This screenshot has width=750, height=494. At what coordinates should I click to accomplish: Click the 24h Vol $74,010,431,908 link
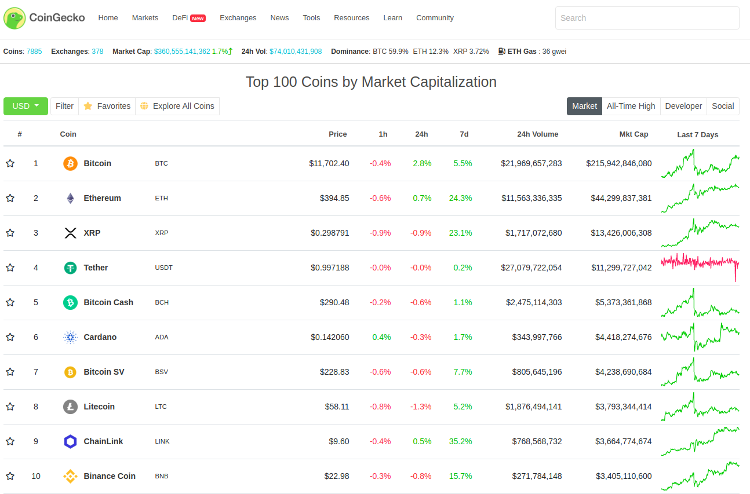pos(296,52)
